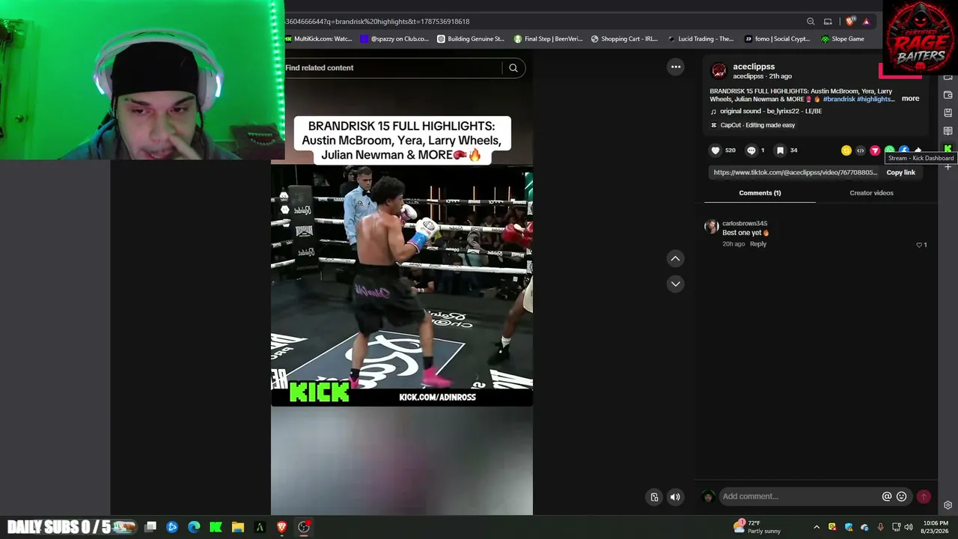Open comments via the speech bubble icon
The height and width of the screenshot is (539, 958).
point(751,150)
